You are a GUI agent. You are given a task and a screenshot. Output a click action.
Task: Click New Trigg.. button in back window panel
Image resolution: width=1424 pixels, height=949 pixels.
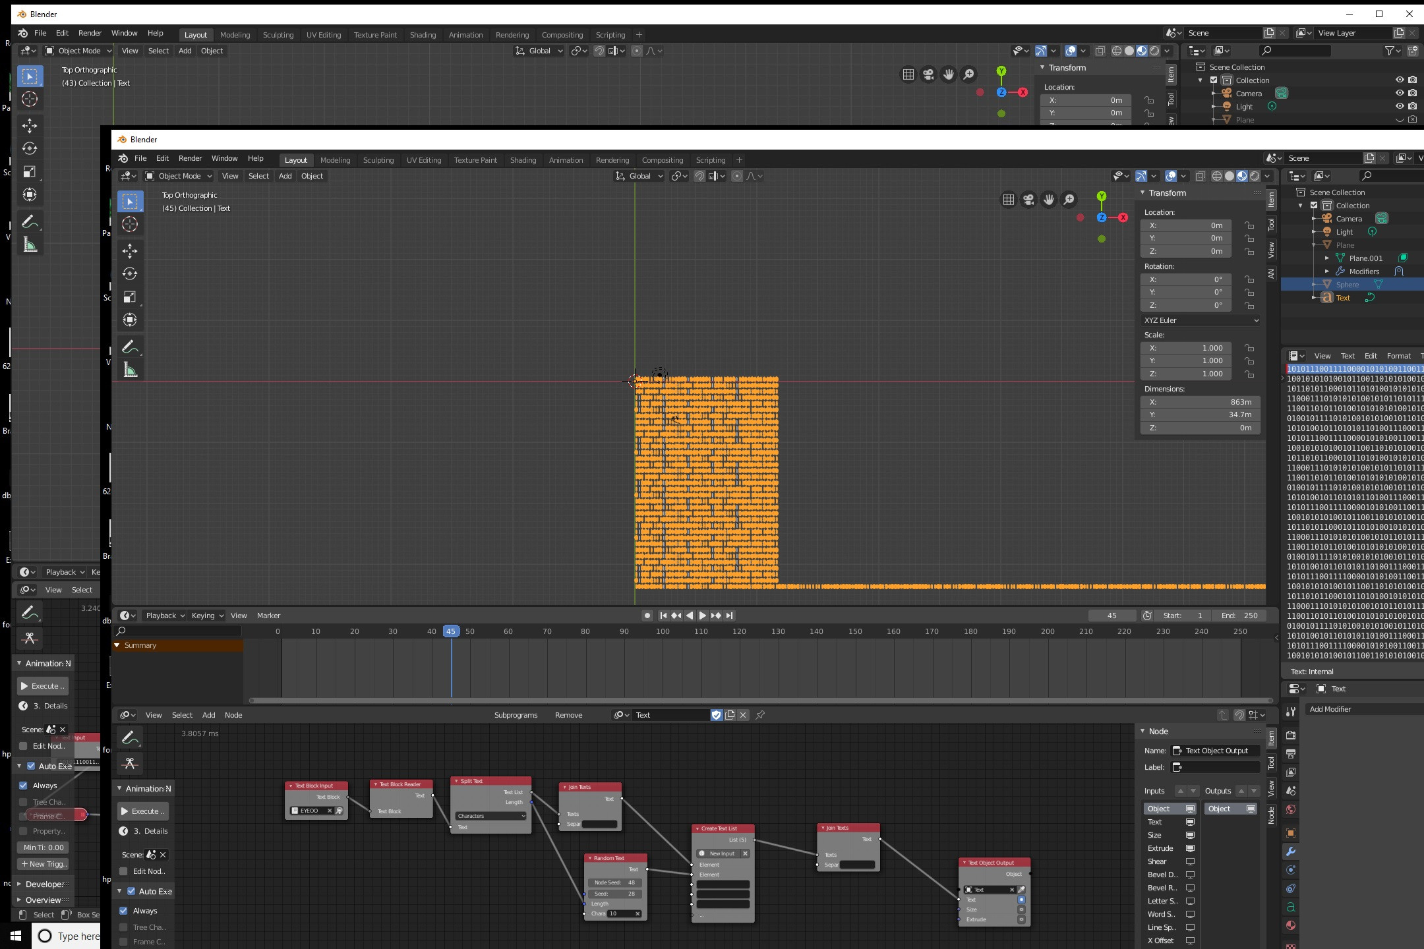click(44, 864)
